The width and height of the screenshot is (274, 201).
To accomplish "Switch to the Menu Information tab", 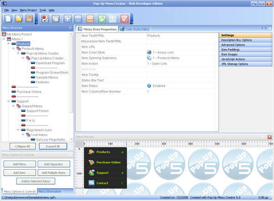I will coord(50,191).
